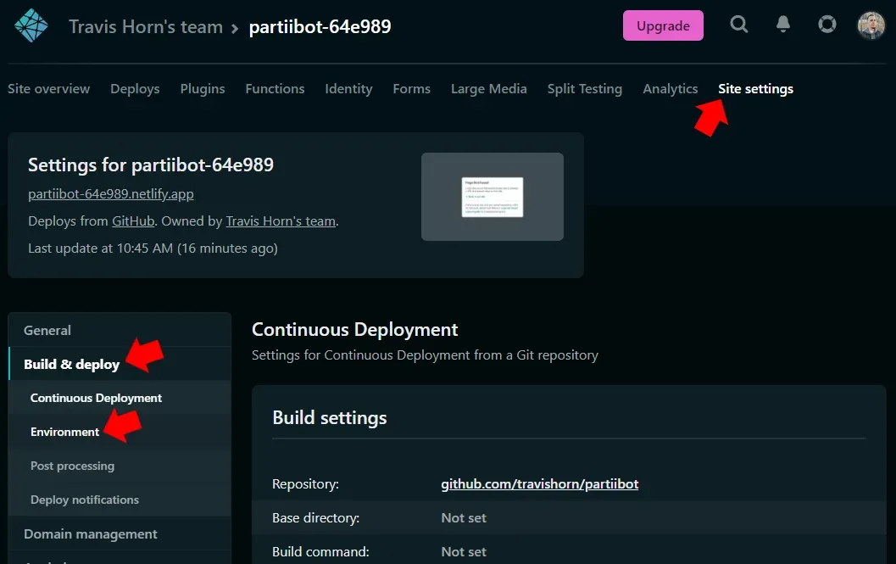The height and width of the screenshot is (564, 896).
Task: Open the Travis Horn's team link
Action: 280,221
